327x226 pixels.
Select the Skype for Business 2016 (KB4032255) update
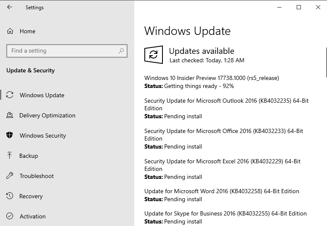226,213
